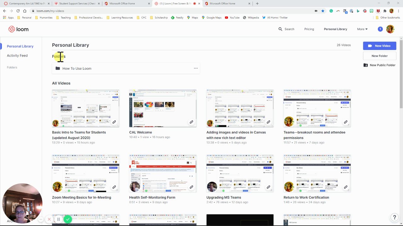Open the Search icon in Loom header
The image size is (403, 226).
(280, 29)
